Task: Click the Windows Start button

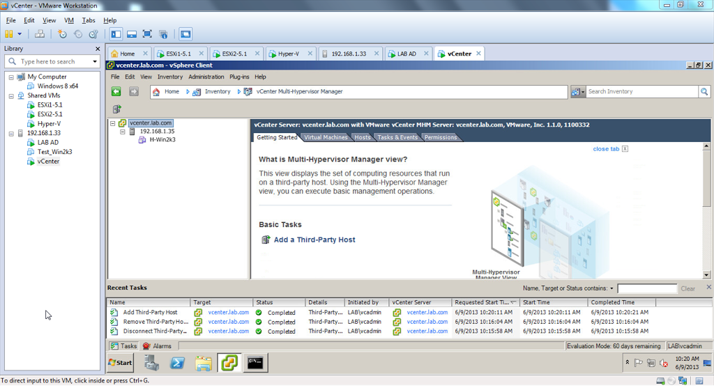Action: [120, 363]
